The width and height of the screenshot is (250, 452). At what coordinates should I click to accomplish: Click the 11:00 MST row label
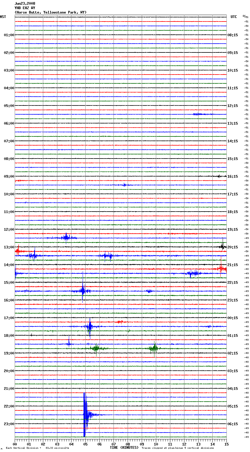(9, 212)
